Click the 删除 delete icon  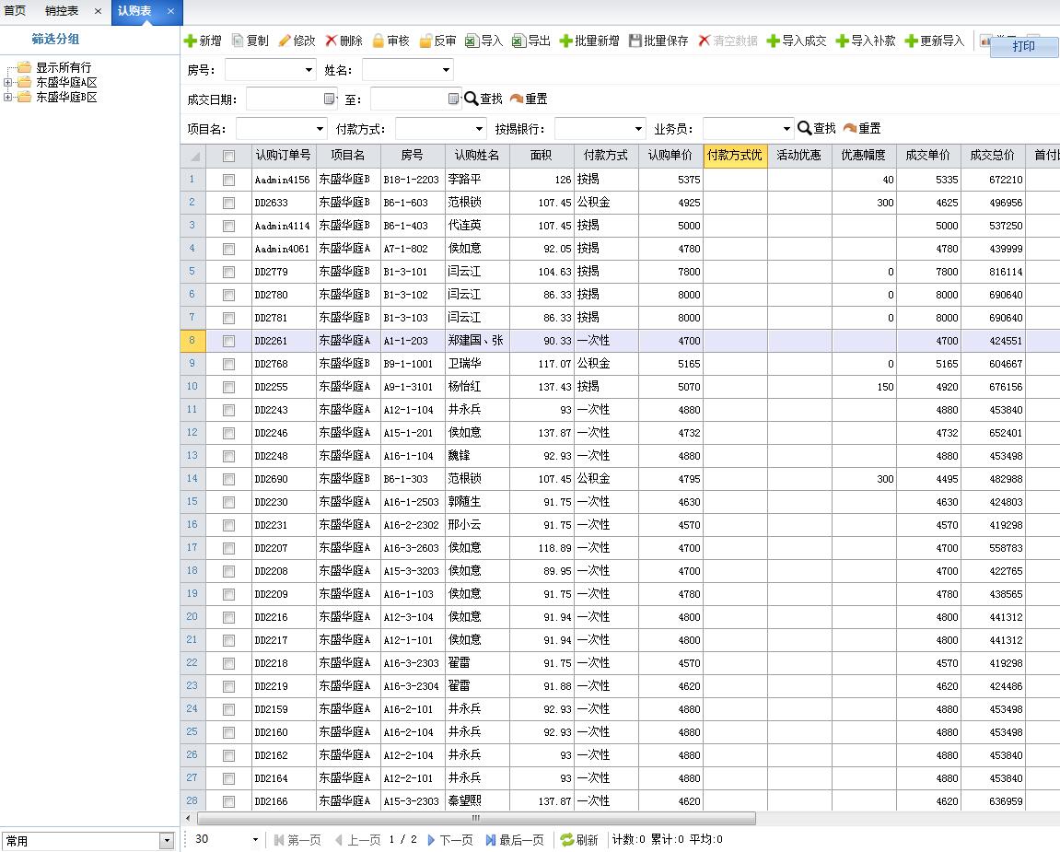[x=331, y=41]
